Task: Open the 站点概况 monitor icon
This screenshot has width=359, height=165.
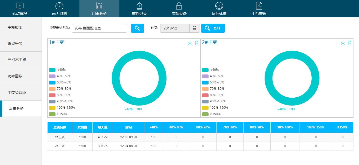Action: pos(20,6)
